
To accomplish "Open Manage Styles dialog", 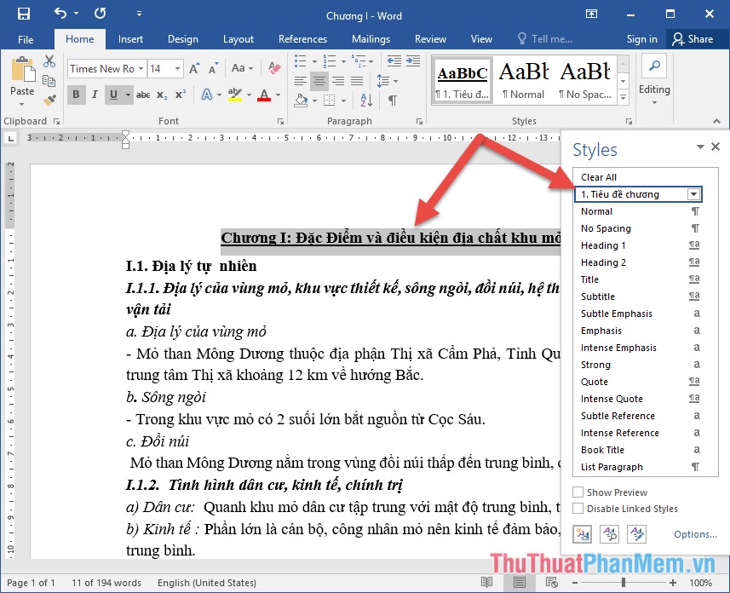I will point(637,534).
